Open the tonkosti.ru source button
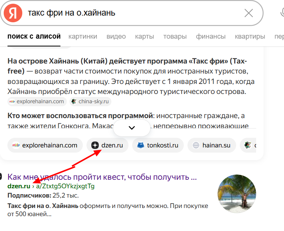Viewport: 284px width, 231px height. (158, 145)
